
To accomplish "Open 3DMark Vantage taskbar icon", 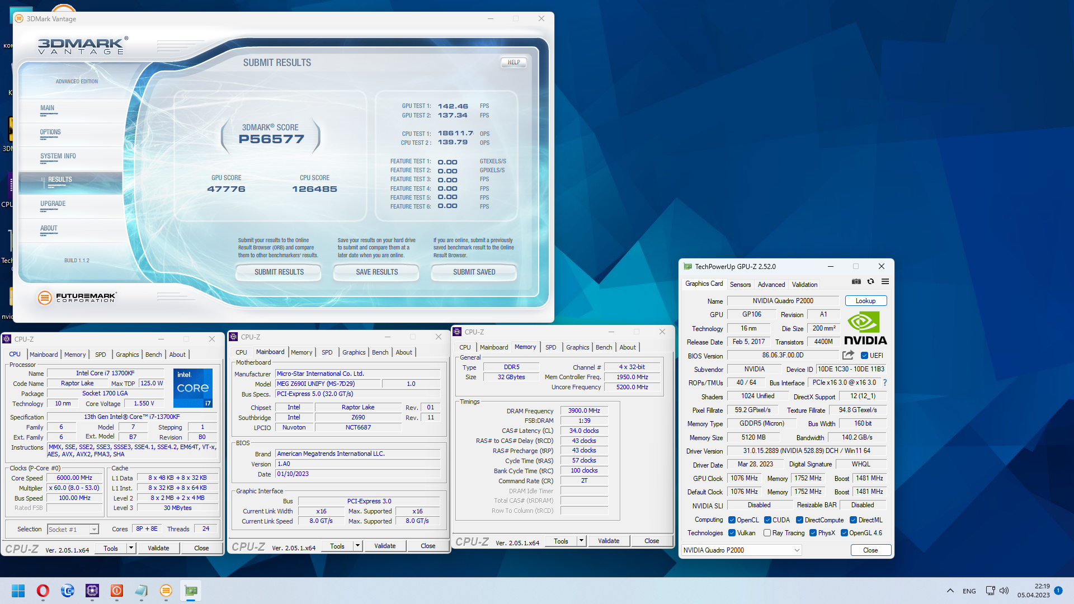I will 166,591.
